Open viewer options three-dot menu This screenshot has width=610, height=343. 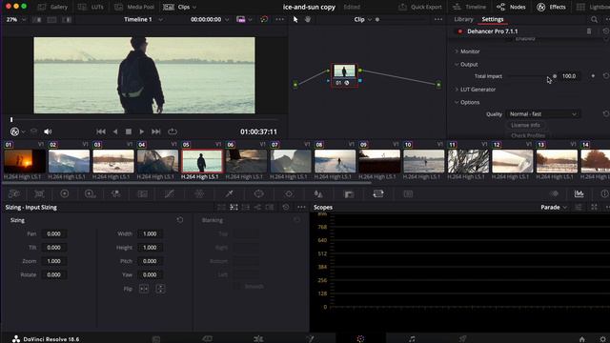(x=279, y=19)
